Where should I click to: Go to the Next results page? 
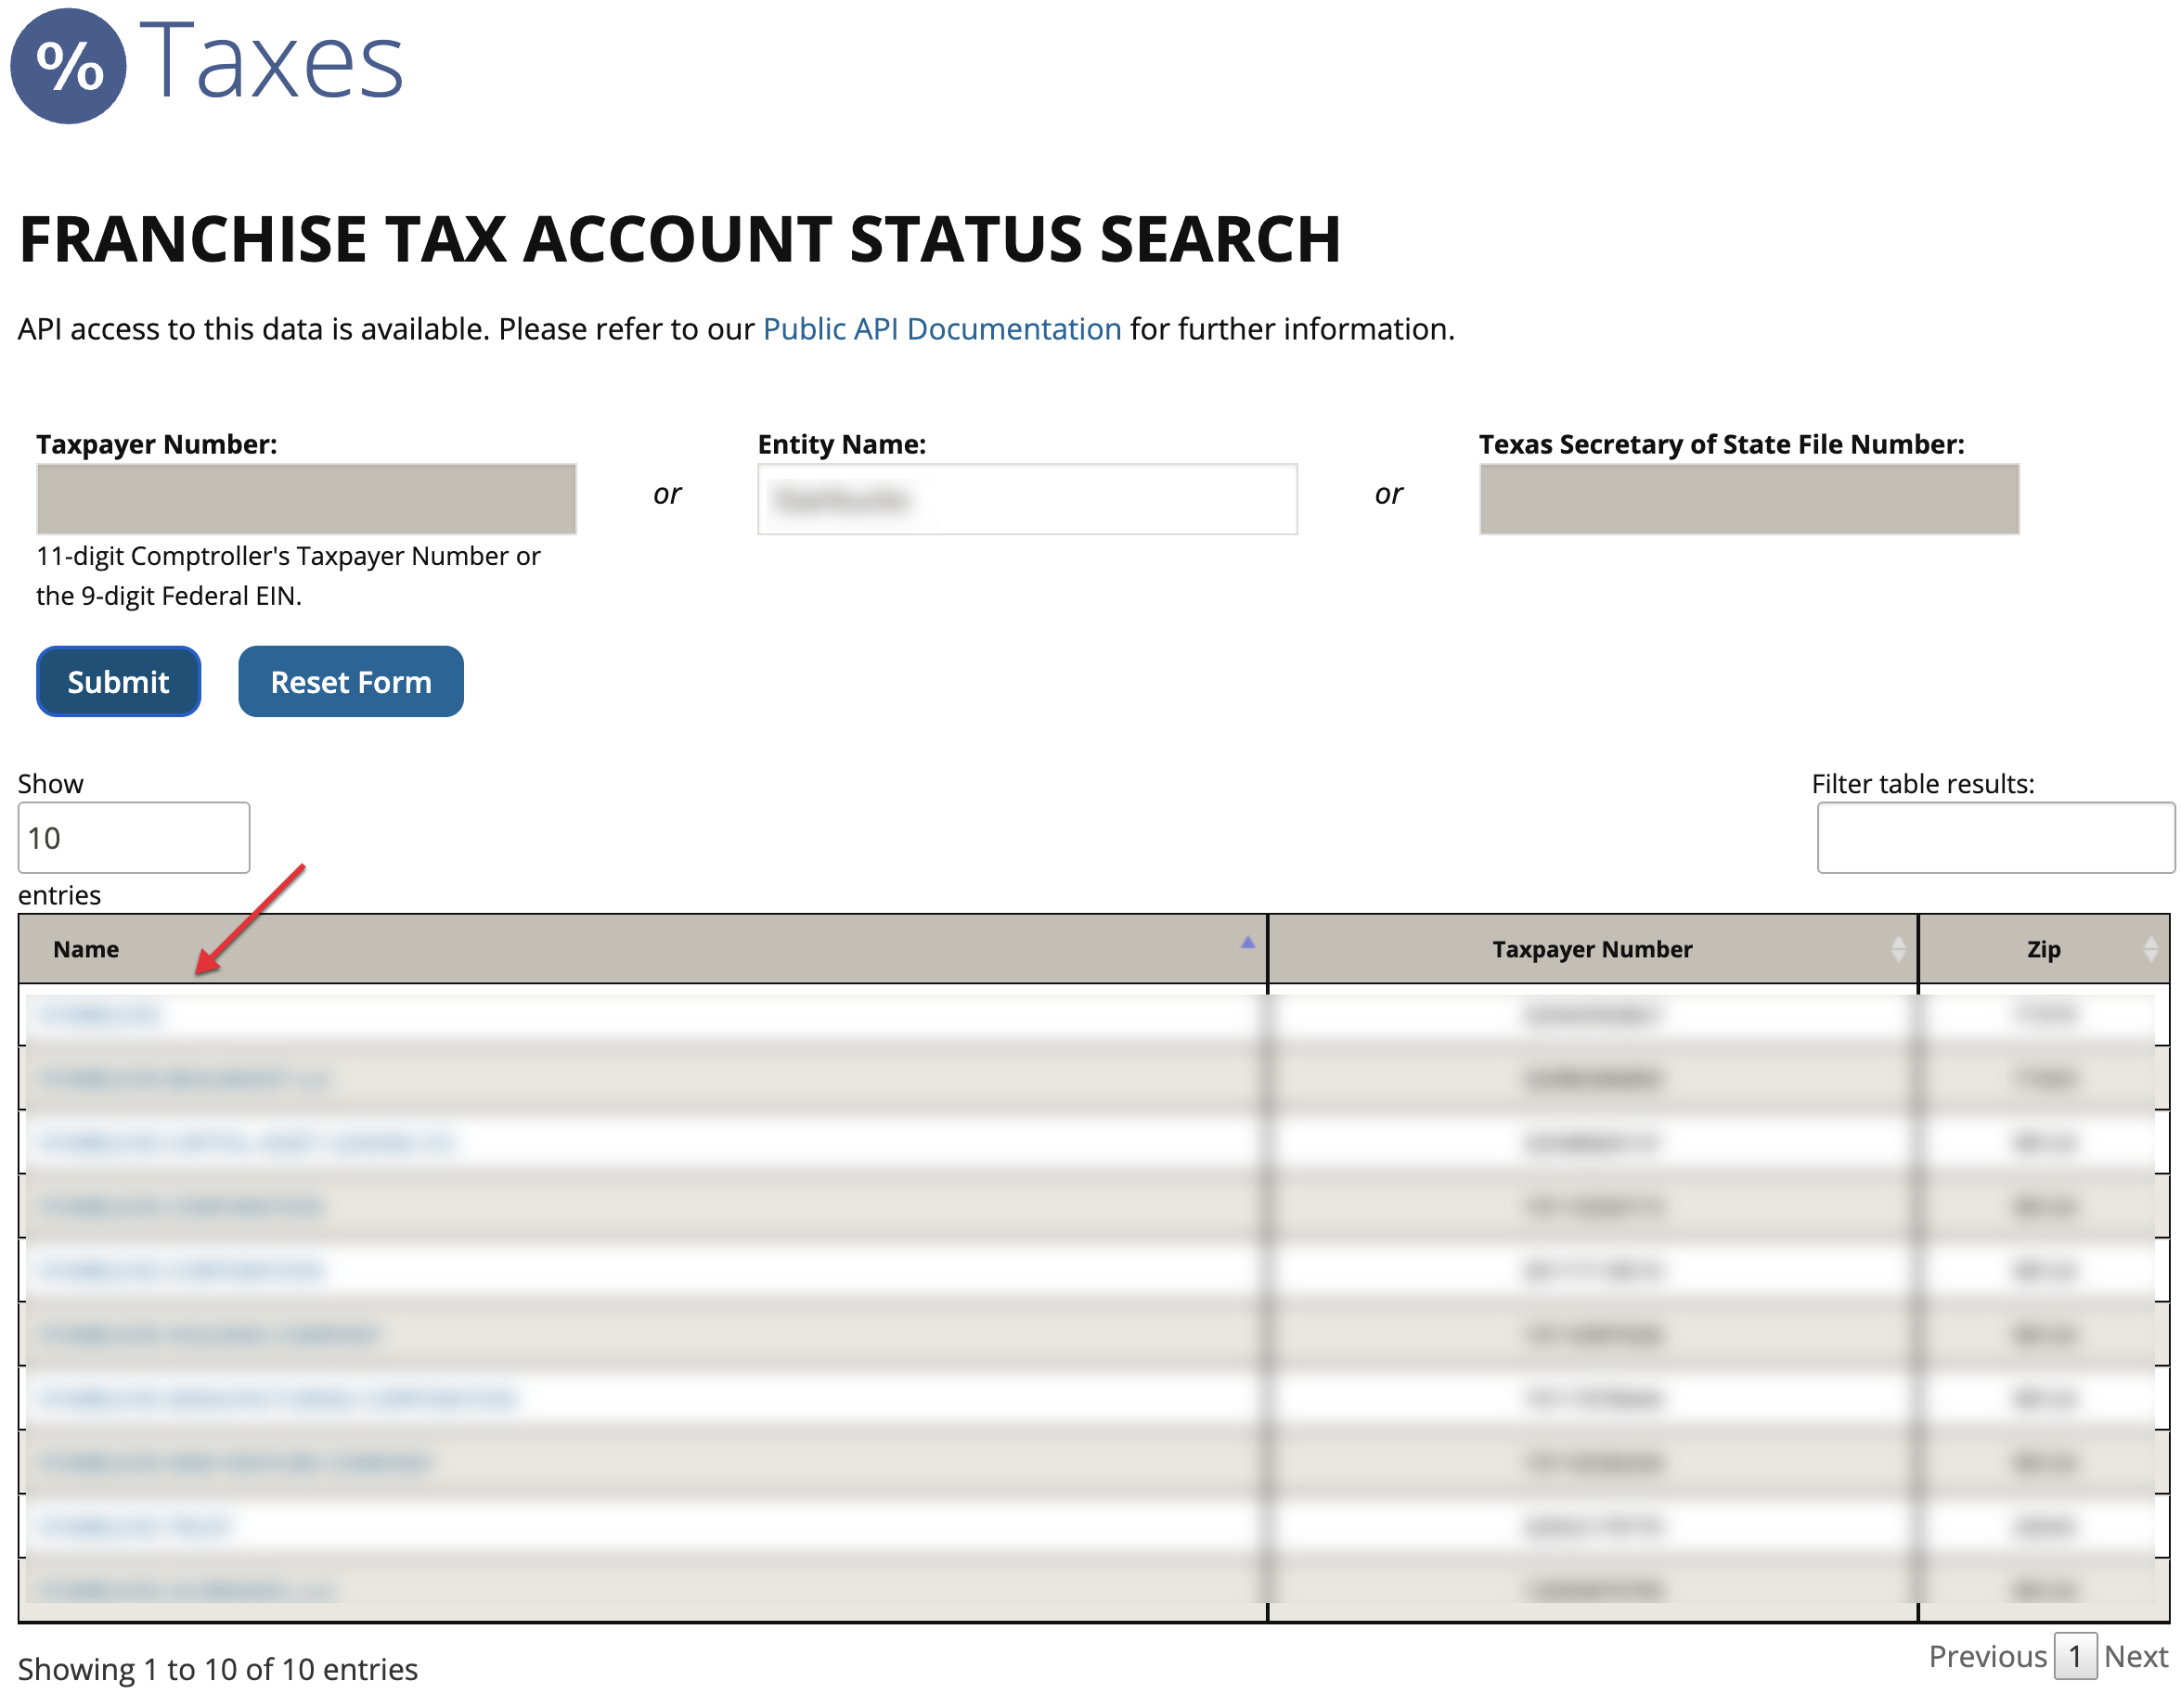click(2136, 1656)
